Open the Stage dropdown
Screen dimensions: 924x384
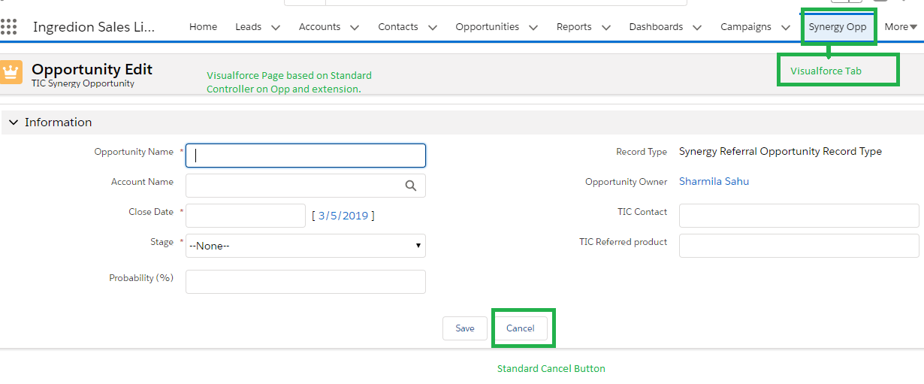pos(305,246)
